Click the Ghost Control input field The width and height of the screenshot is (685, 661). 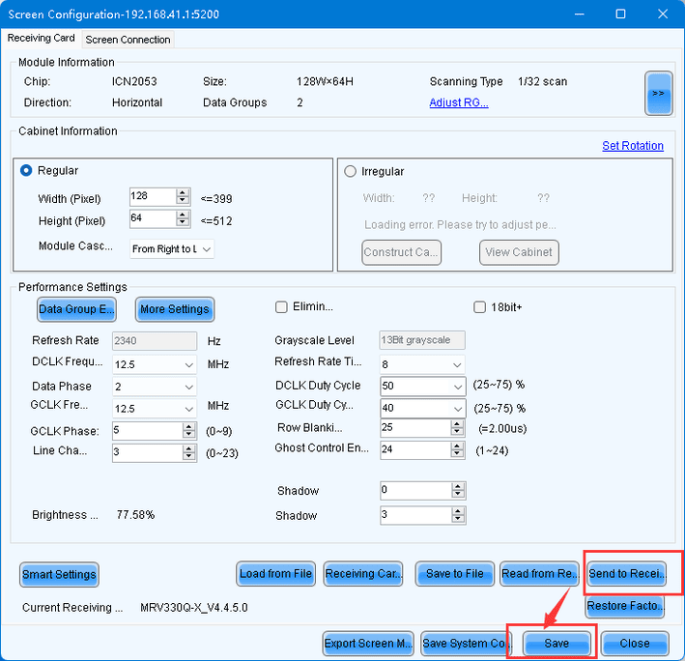tap(415, 449)
